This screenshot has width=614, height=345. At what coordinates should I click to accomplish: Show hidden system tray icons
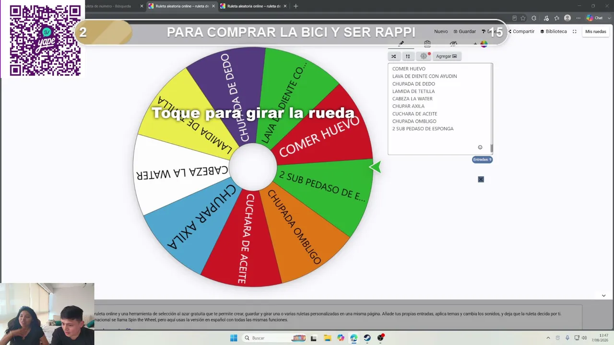point(548,338)
